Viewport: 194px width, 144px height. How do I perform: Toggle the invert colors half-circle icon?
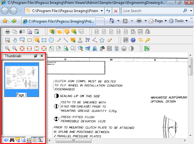click(x=131, y=49)
